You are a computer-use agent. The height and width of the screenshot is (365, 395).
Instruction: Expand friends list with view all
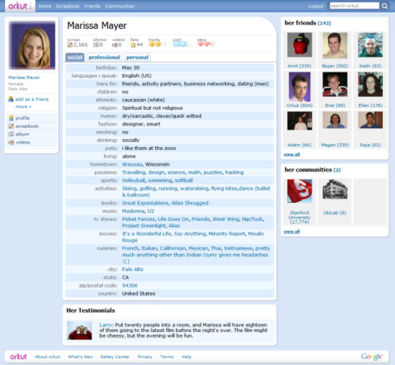[x=291, y=154]
